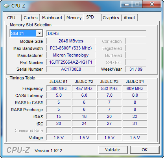Open the Caches tab

(x=31, y=18)
